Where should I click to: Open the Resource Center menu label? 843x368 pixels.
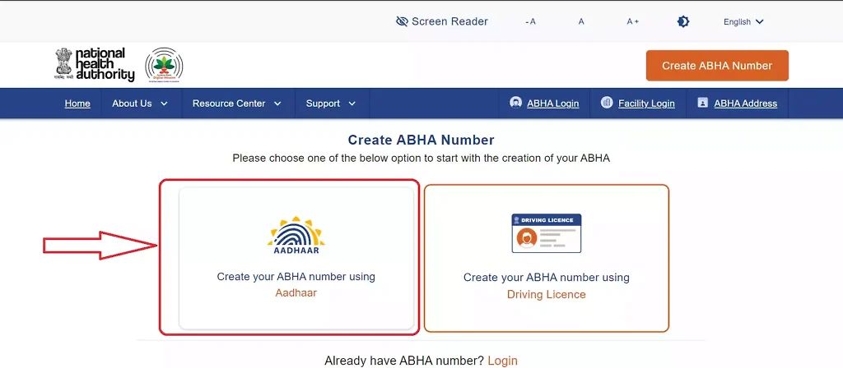229,103
